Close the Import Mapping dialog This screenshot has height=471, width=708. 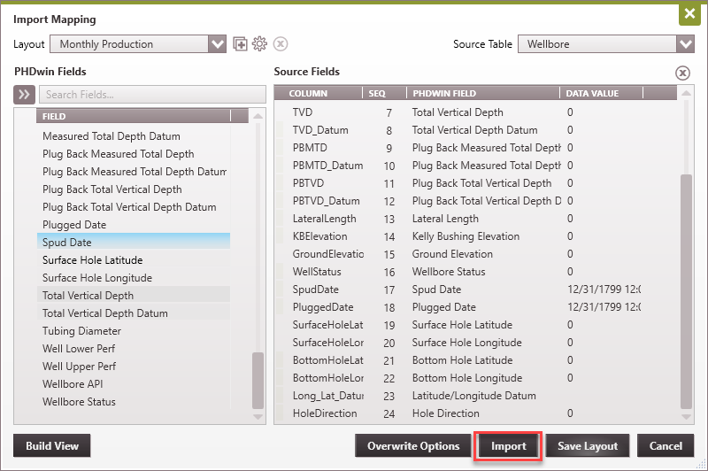tap(689, 13)
